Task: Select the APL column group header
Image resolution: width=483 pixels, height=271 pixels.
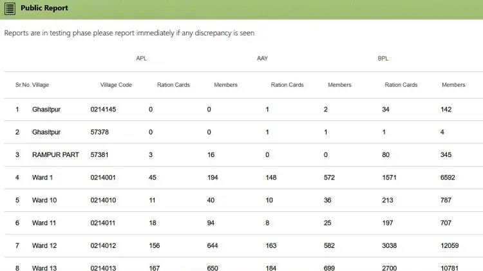Action: 141,59
